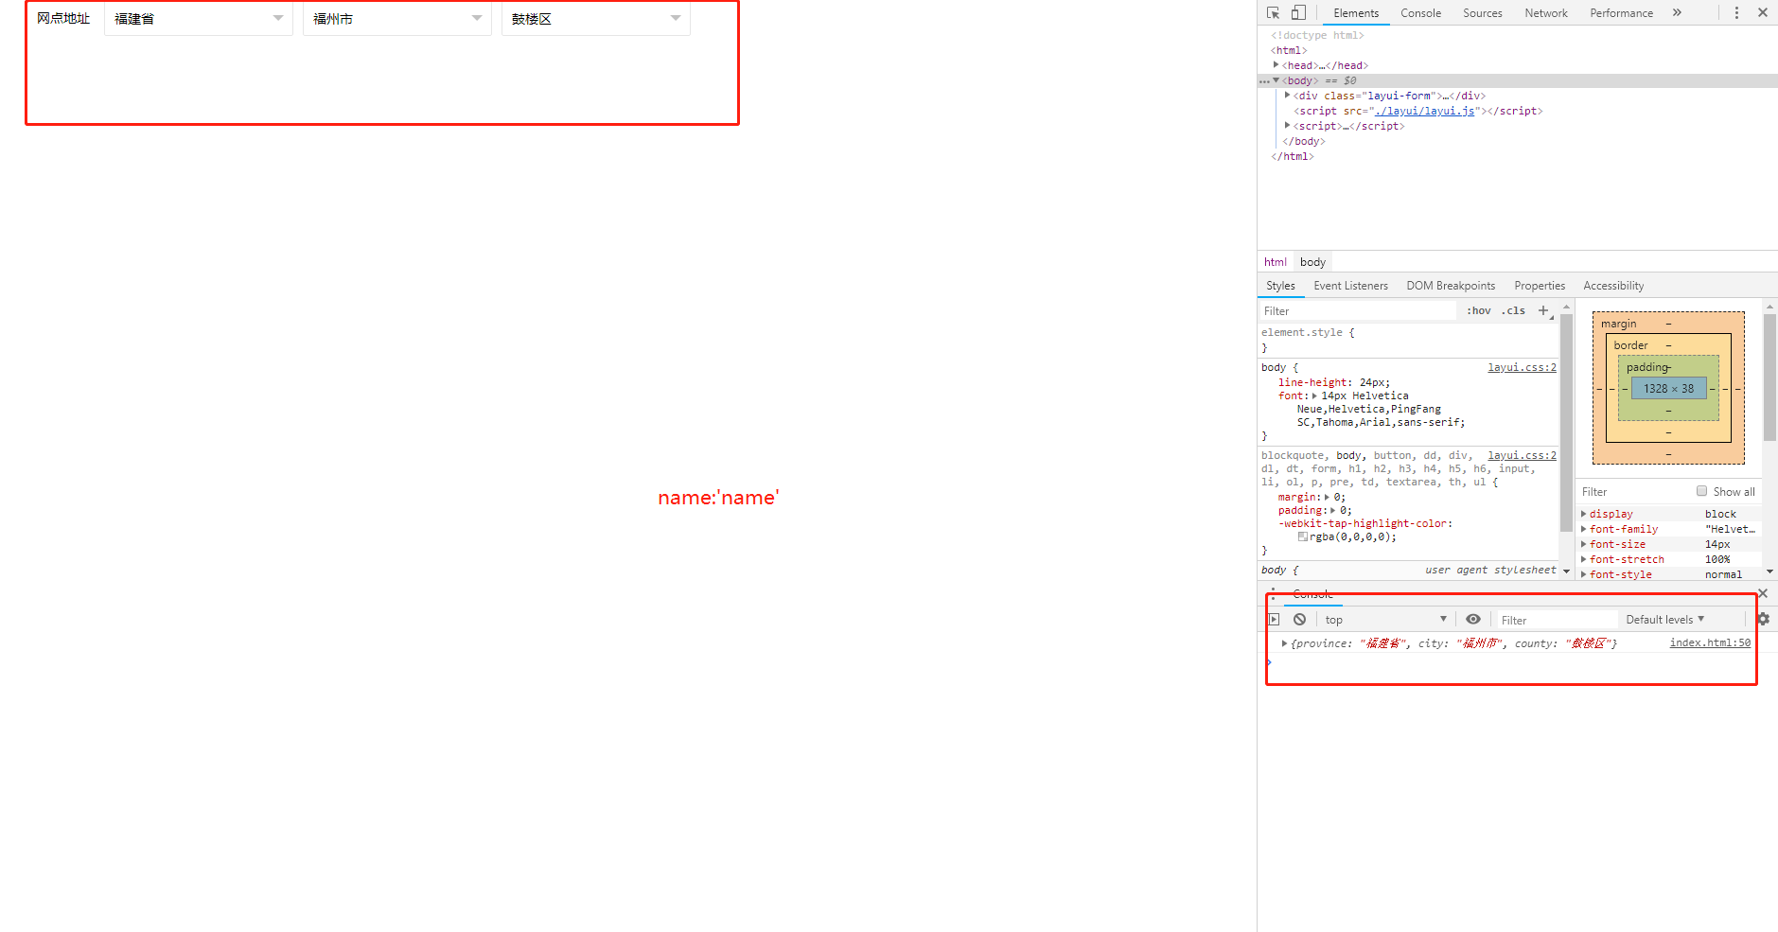Open the Event Listeners tab
1778x932 pixels.
(1350, 286)
